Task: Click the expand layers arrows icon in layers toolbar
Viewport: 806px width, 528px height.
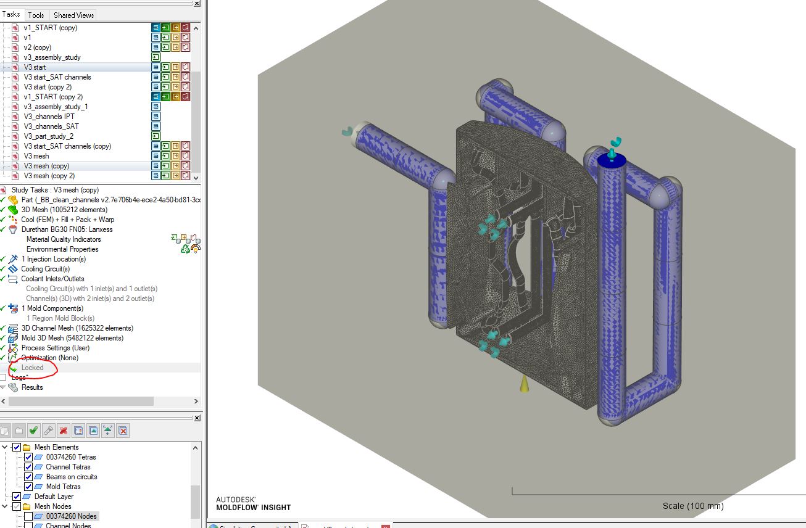Action: tap(109, 430)
